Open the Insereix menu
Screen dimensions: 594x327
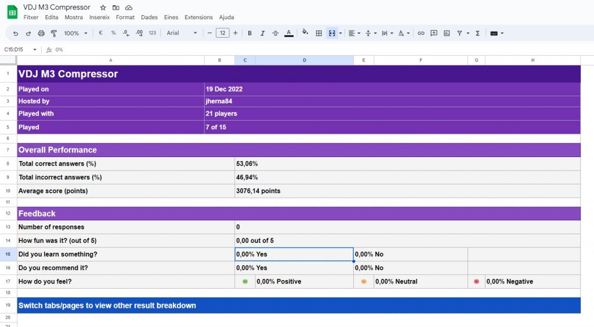[99, 17]
